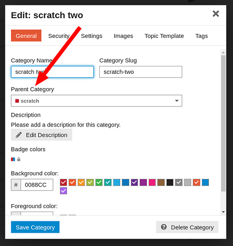Click the question mark icon by Delete Category
233x246 pixels.
pyautogui.click(x=164, y=227)
